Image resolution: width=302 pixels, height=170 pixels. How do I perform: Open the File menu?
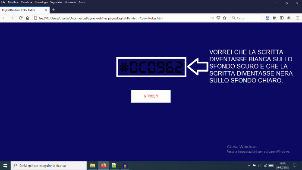coord(3,2)
